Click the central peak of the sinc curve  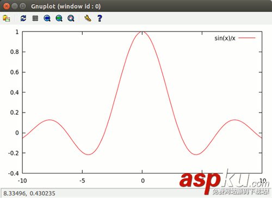point(142,32)
